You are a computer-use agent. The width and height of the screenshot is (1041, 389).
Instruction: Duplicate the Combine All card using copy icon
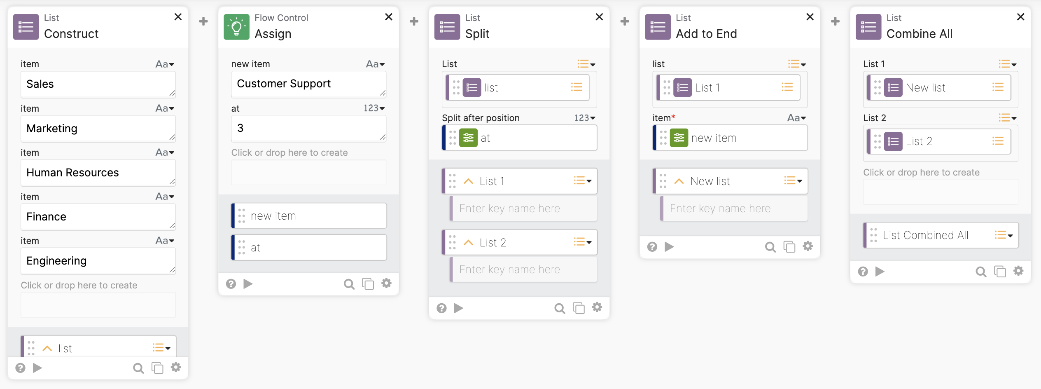pos(1000,272)
